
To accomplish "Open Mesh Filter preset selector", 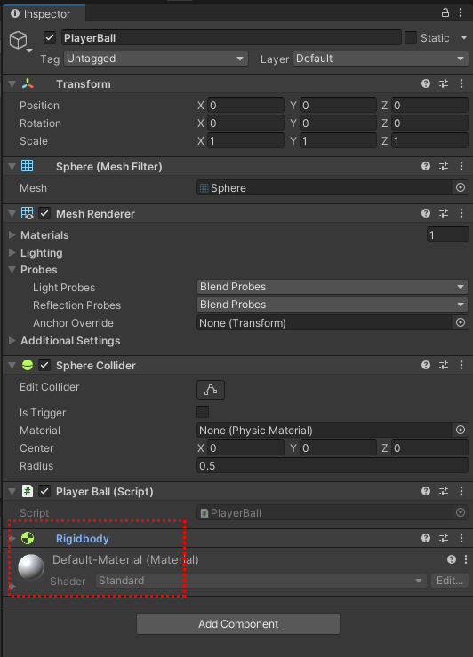I will (444, 166).
